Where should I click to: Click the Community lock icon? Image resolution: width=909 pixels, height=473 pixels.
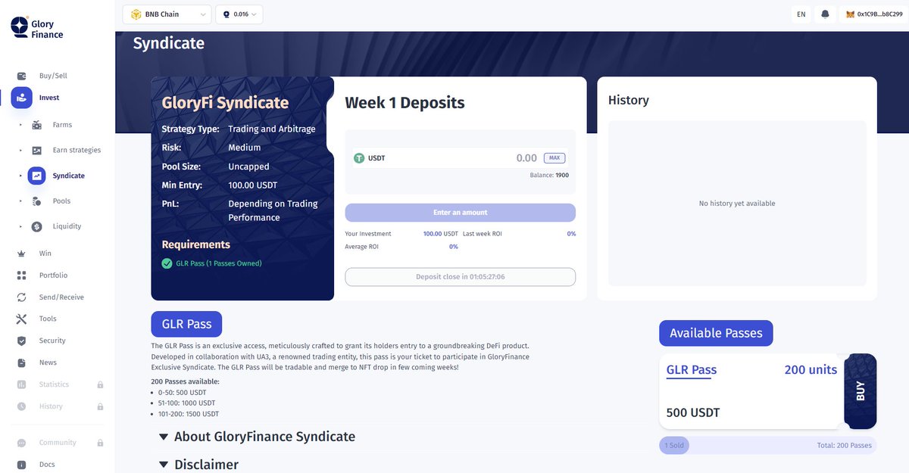pos(100,443)
